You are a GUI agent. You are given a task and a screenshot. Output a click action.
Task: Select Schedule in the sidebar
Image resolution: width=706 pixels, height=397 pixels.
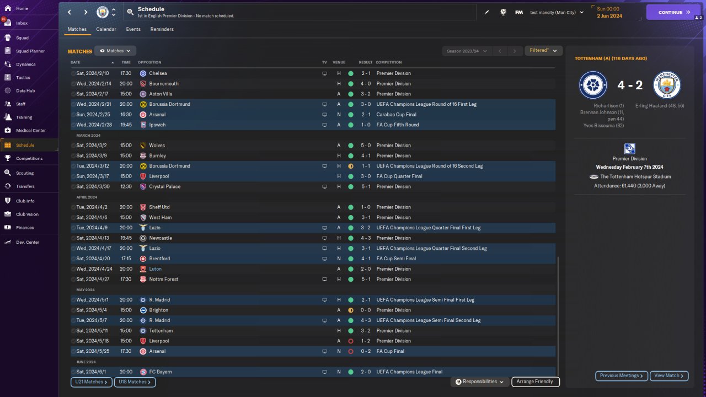pyautogui.click(x=29, y=145)
